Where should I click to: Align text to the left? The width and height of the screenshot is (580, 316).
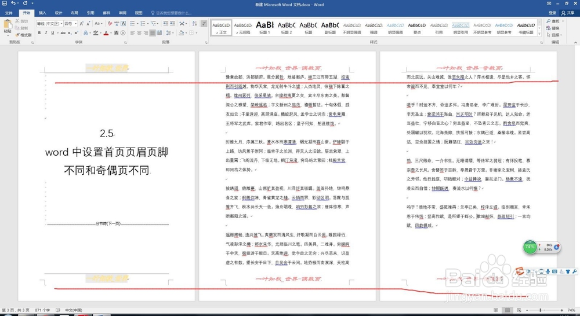(x=132, y=33)
